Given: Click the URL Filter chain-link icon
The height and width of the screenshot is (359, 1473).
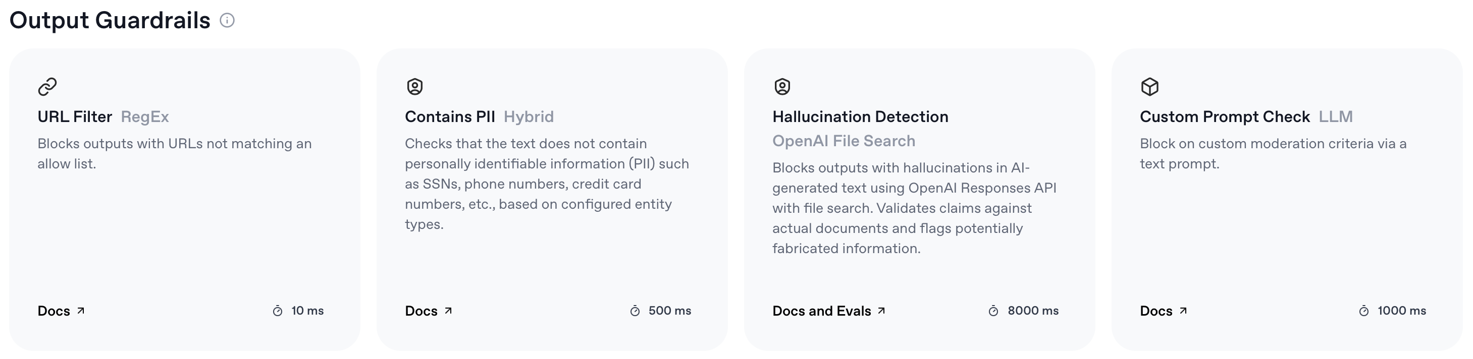Looking at the screenshot, I should [47, 87].
